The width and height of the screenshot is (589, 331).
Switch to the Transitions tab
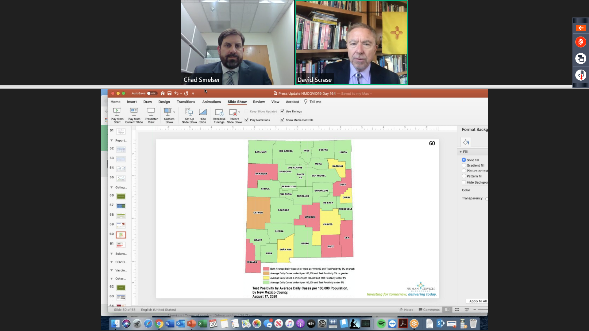point(186,102)
